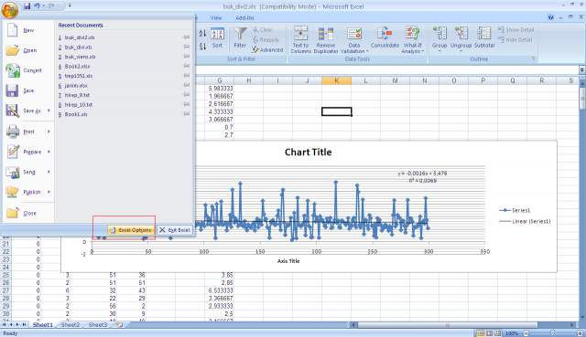The height and width of the screenshot is (337, 586).
Task: Click Save icon in Quick Access Toolbar
Action: (27, 6)
